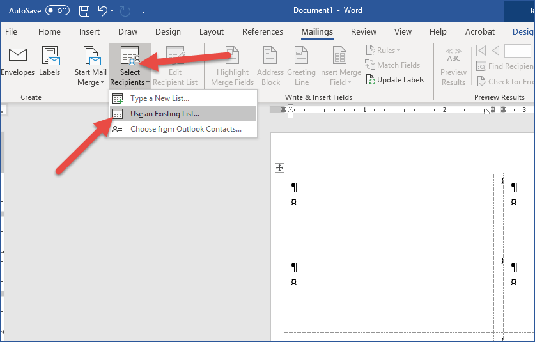The image size is (535, 342).
Task: Click the record number input box
Action: click(x=518, y=51)
